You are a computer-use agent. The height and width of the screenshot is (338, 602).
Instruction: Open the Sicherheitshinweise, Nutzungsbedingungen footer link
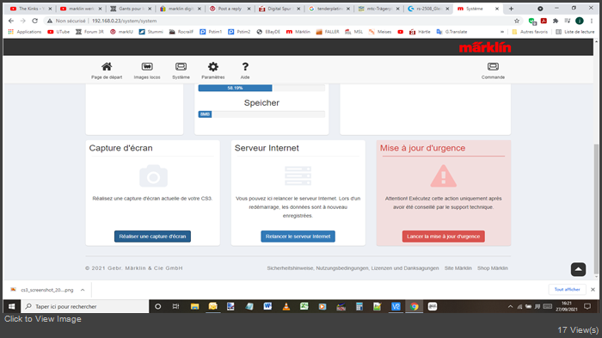[353, 268]
